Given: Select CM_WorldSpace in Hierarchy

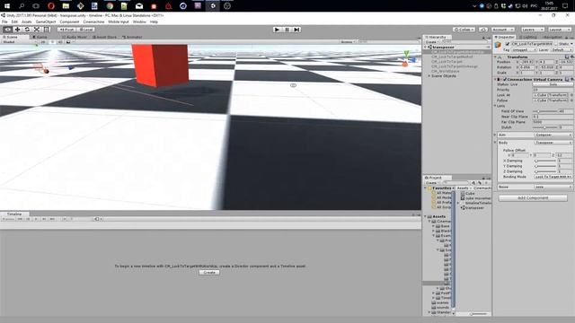Looking at the screenshot, I should coord(446,71).
